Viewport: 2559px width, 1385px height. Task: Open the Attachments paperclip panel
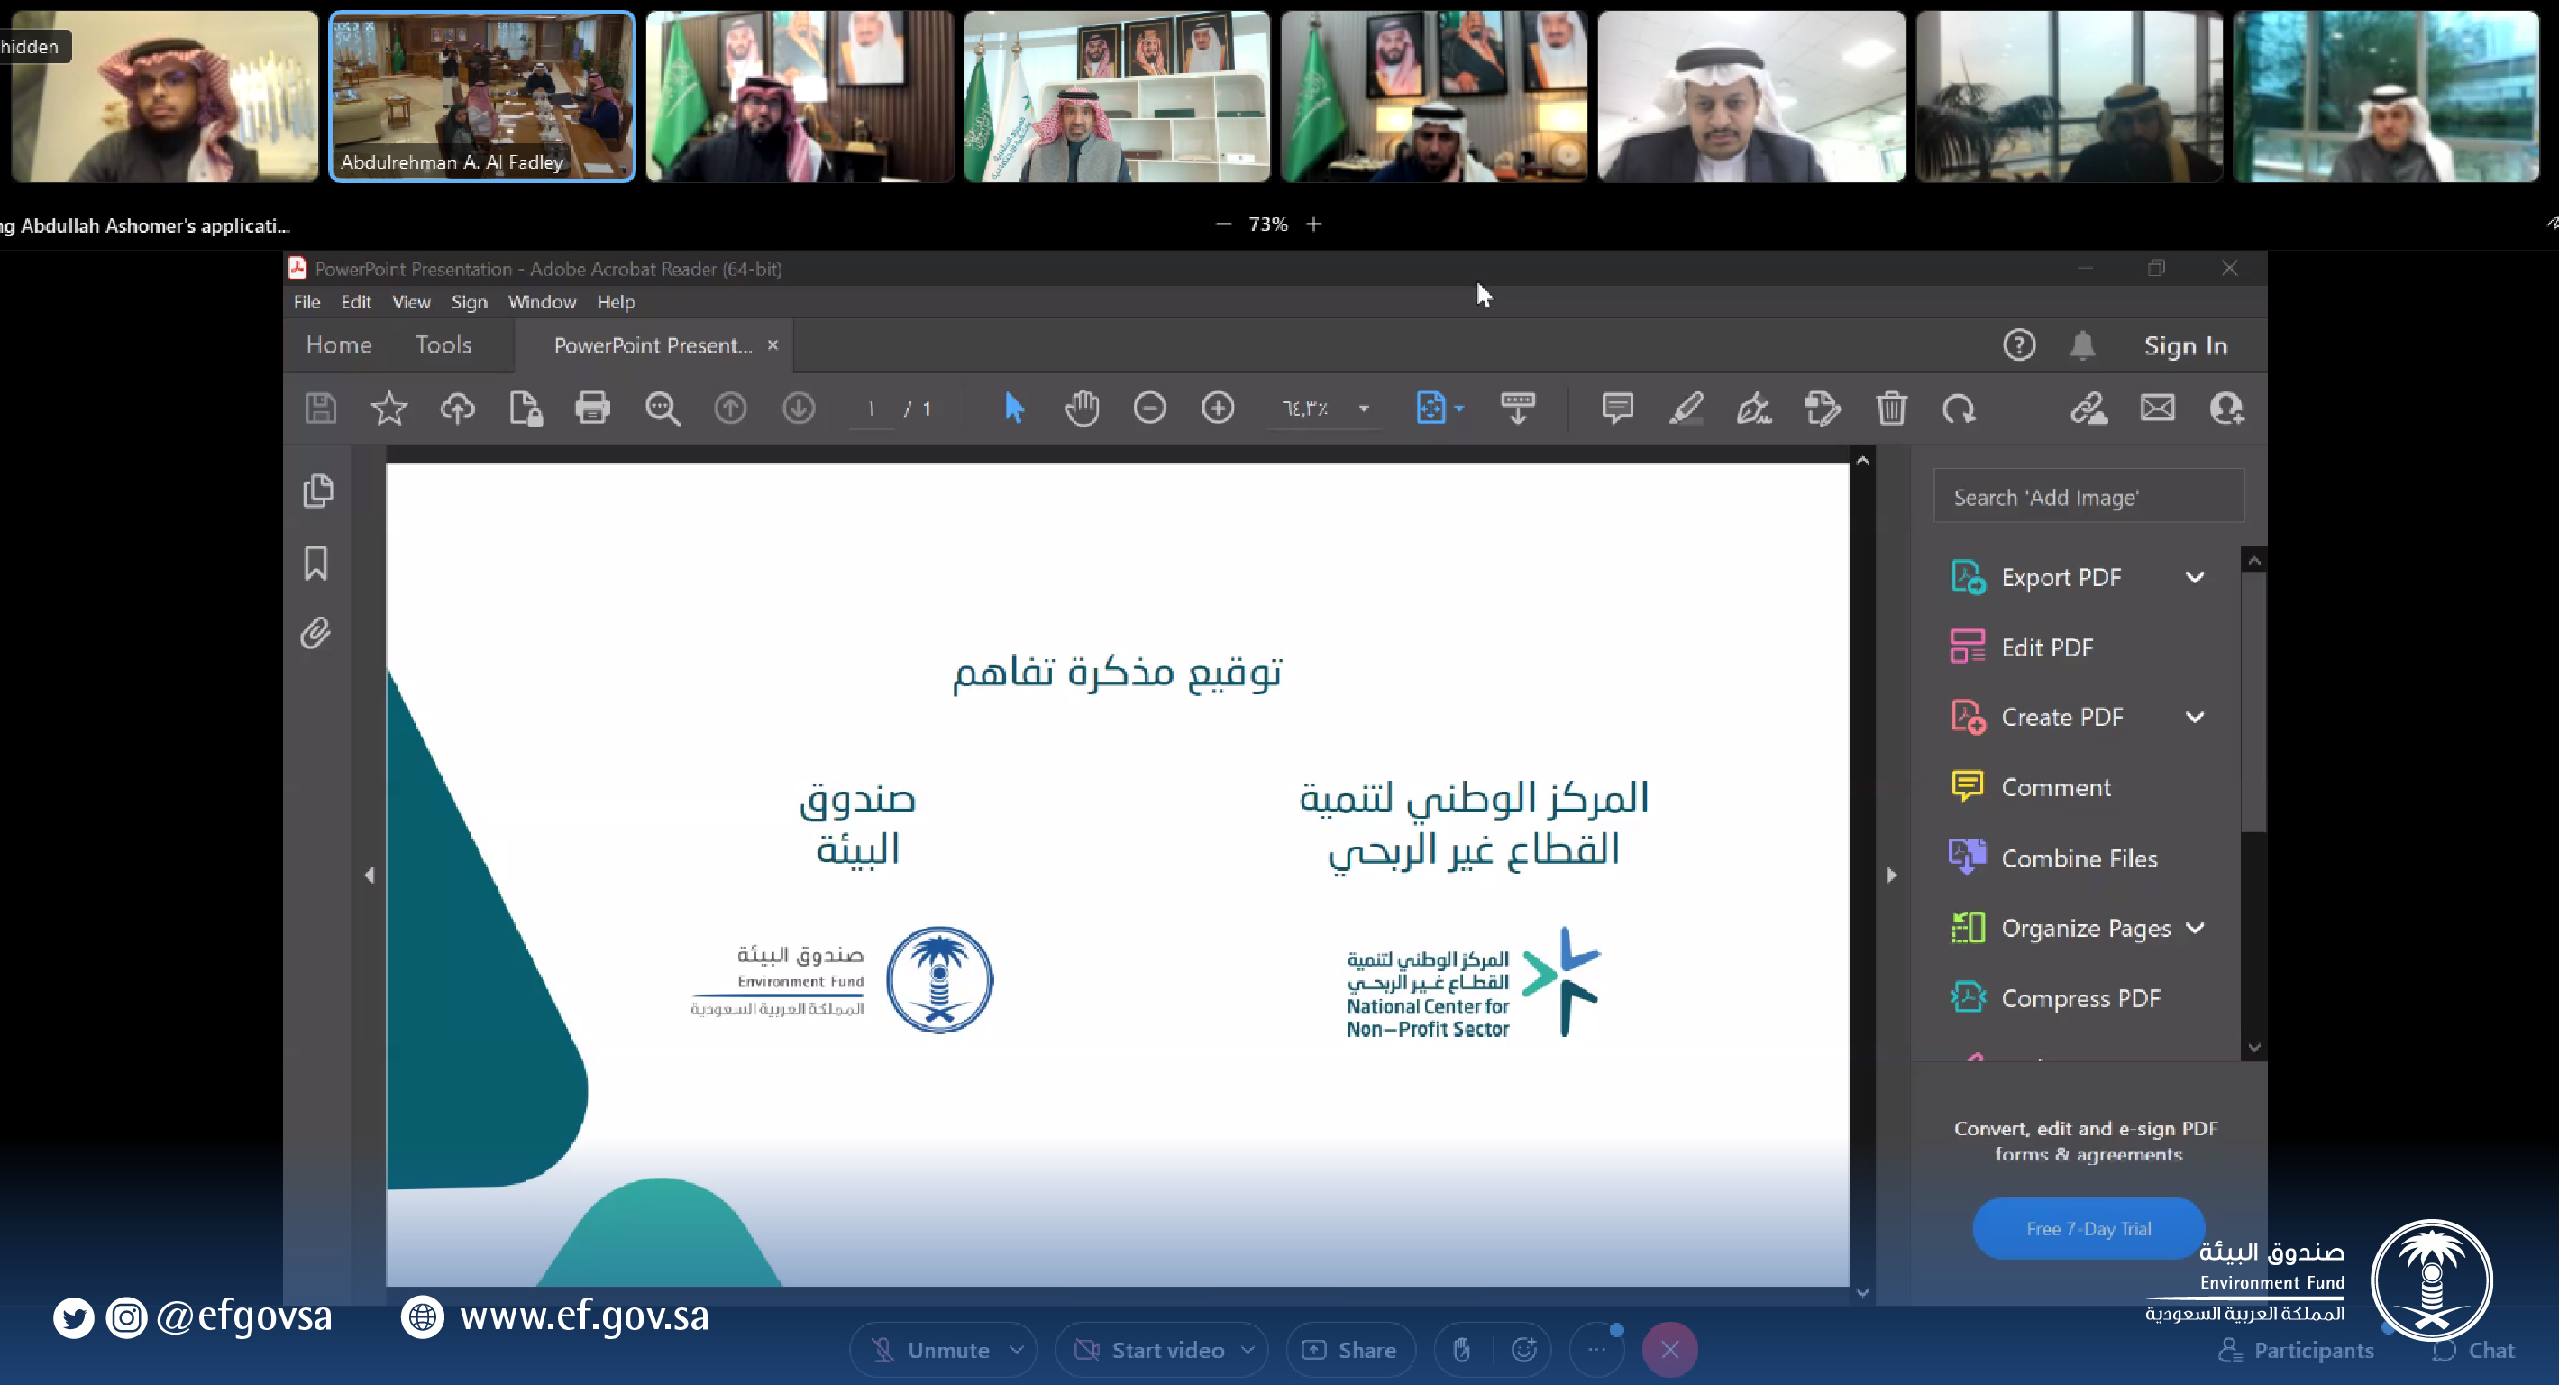click(315, 633)
